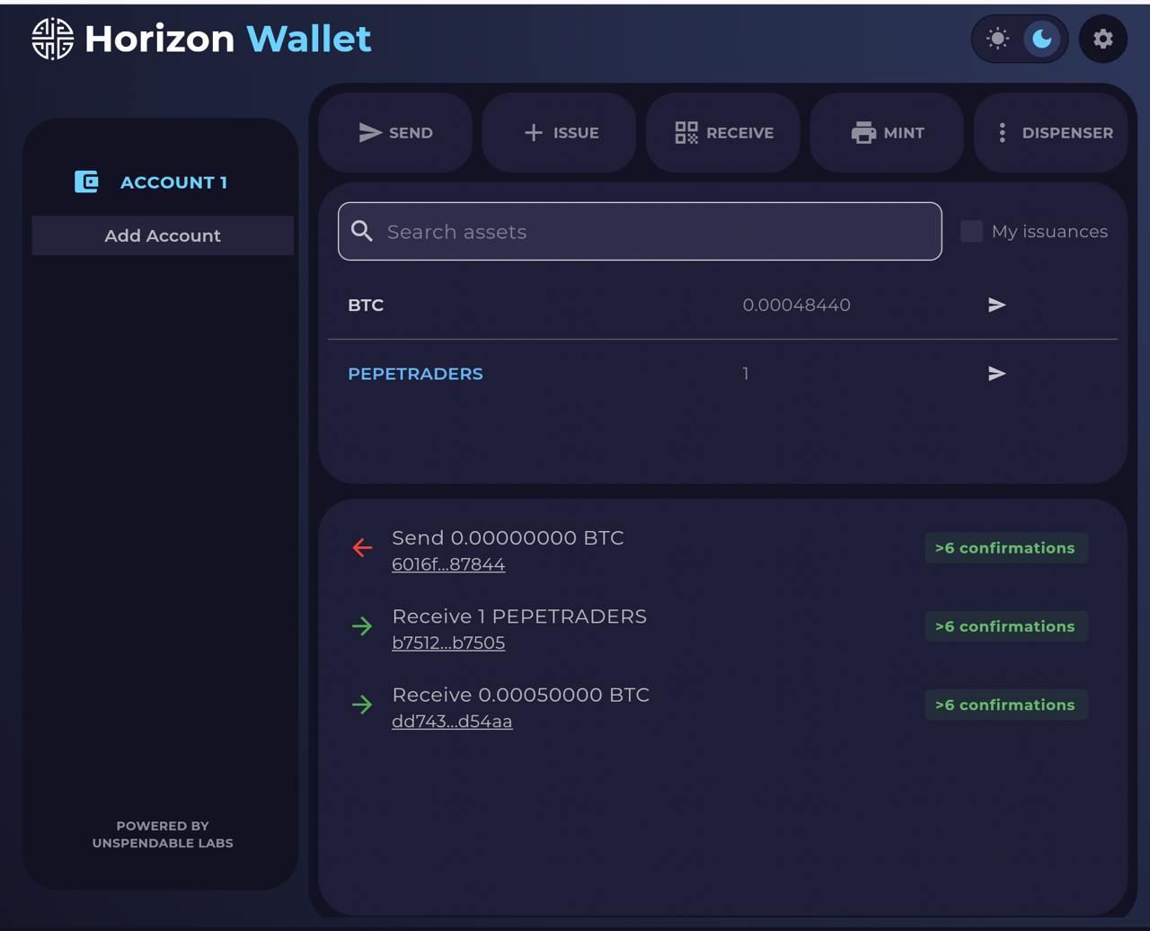Click the Receive 0.00050000 BTC text

pyautogui.click(x=520, y=695)
